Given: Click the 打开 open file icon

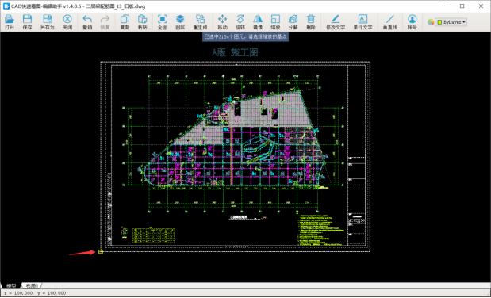Looking at the screenshot, I should point(10,22).
